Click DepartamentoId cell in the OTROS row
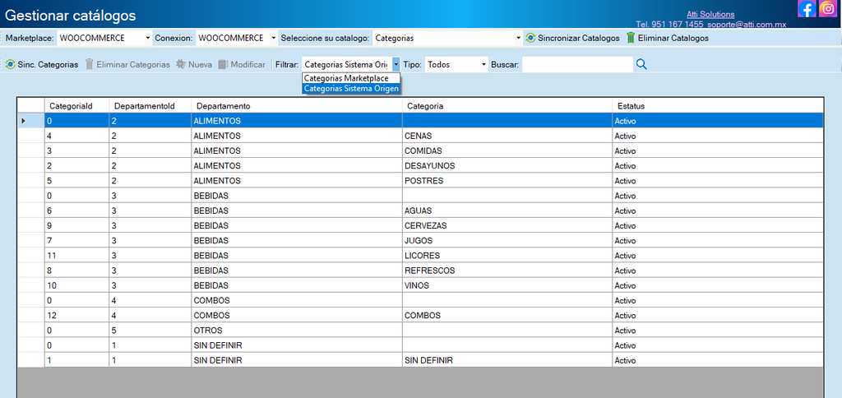Screen dimensions: 842x398 (150, 331)
